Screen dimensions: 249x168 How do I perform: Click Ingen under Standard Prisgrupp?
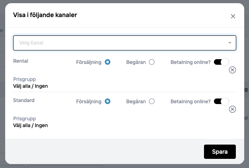pos(41,125)
